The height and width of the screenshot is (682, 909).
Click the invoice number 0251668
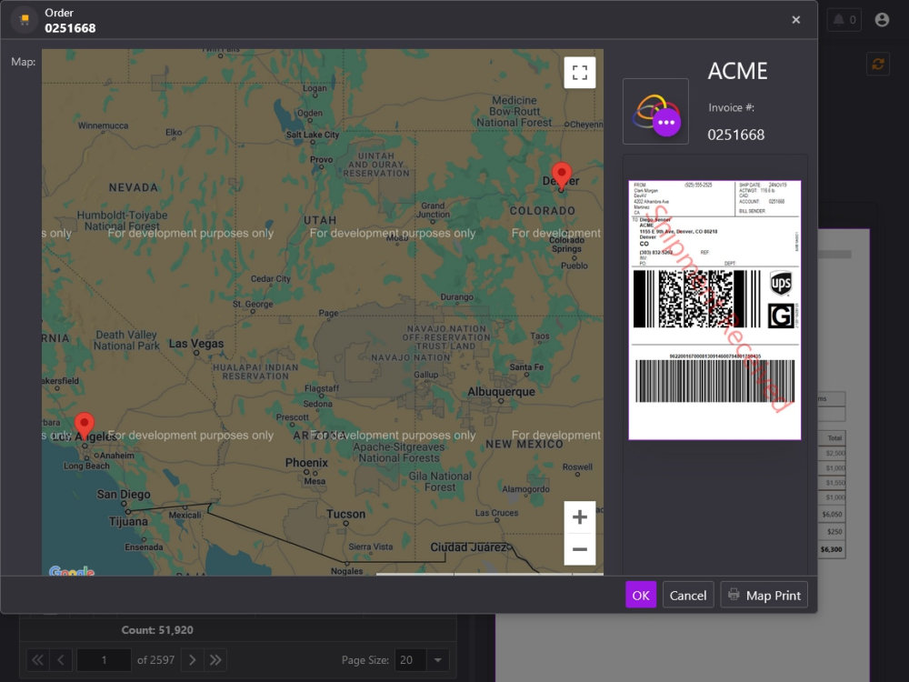(x=735, y=135)
